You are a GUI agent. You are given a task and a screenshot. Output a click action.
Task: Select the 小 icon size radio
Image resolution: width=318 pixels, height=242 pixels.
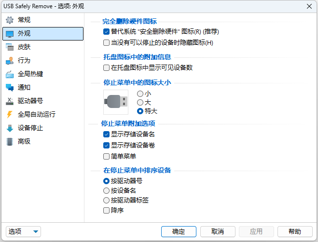140,94
